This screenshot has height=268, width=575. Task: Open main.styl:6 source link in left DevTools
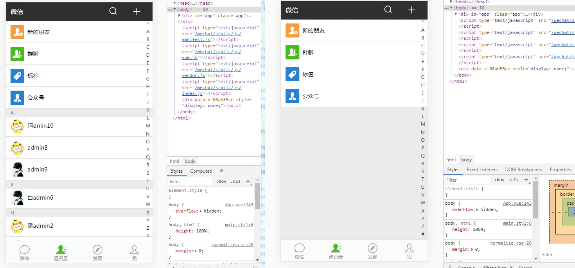tap(239, 225)
